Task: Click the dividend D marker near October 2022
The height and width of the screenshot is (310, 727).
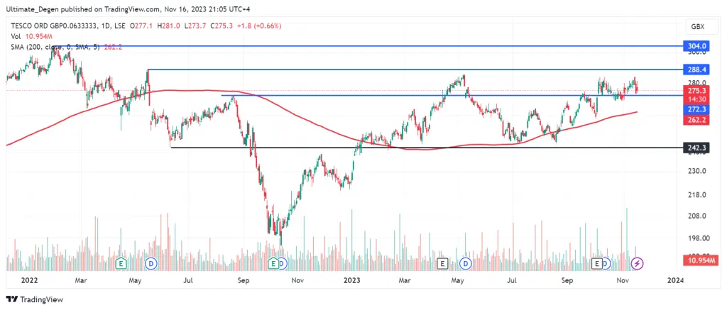Action: tap(282, 264)
